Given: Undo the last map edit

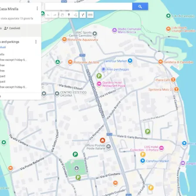Looking at the screenshot, I should [48, 15].
